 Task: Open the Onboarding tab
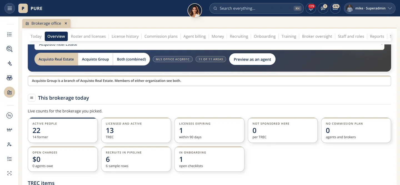(265, 36)
